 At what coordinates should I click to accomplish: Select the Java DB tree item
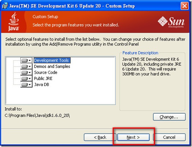[41, 84]
